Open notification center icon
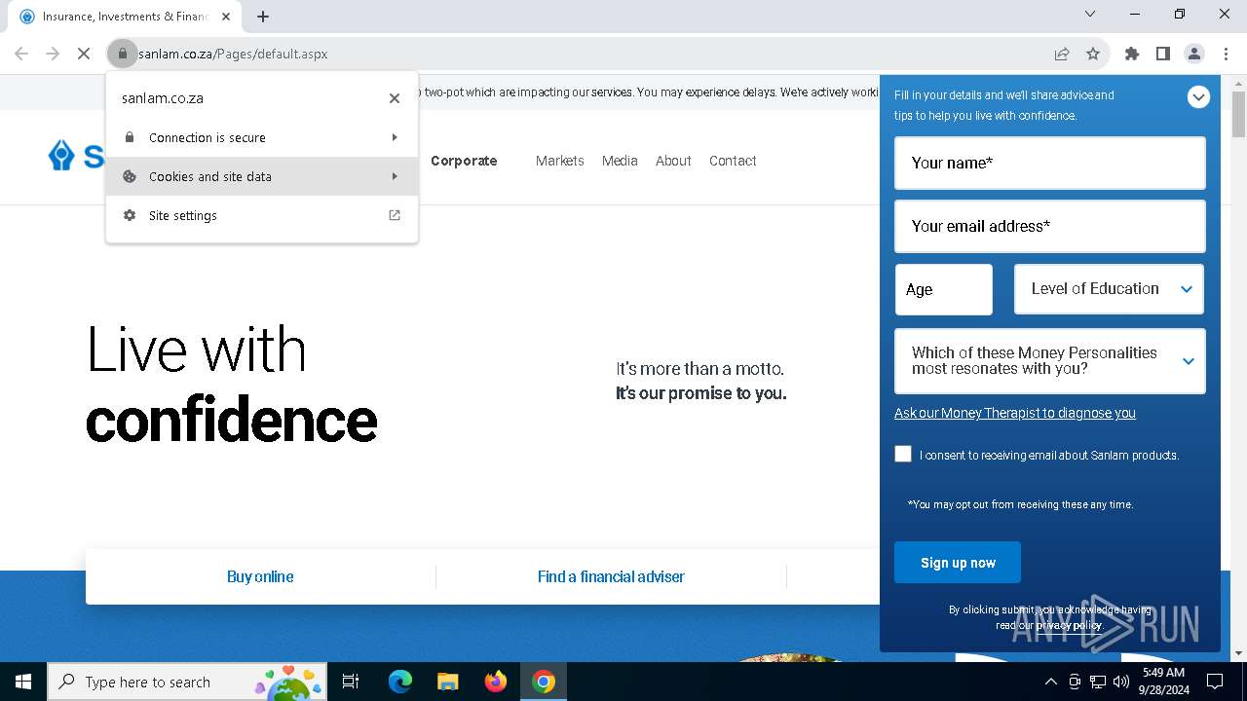The image size is (1247, 701). click(1215, 682)
